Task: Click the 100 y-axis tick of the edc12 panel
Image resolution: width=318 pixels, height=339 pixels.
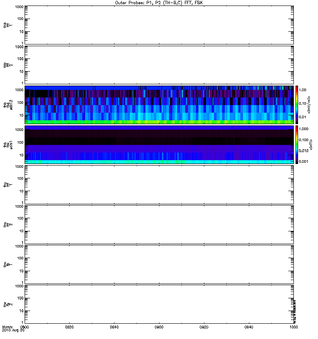Action: [x=20, y=103]
